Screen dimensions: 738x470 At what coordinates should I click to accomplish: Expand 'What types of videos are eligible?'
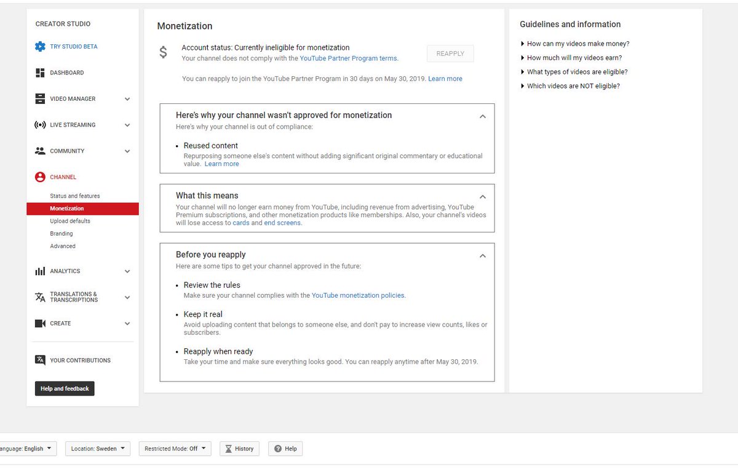pyautogui.click(x=574, y=72)
